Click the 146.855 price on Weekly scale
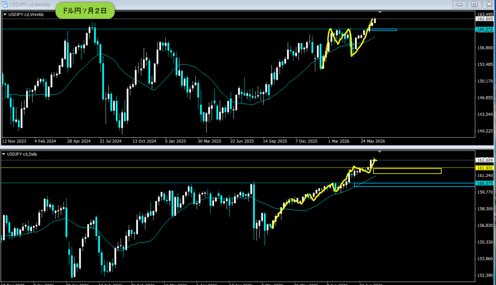The height and width of the screenshot is (285, 496). [484, 97]
